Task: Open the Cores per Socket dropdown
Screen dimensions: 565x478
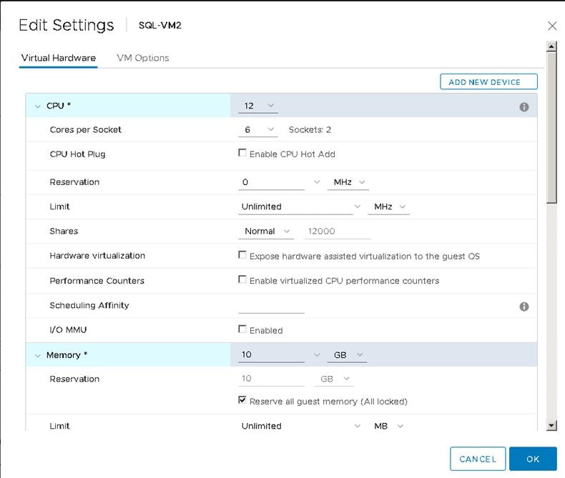Action: click(258, 129)
